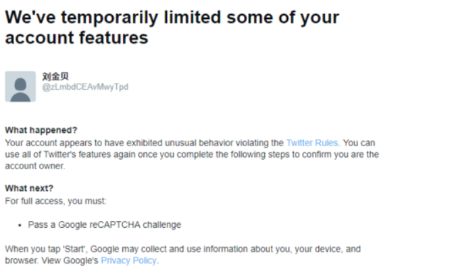Click "account features" in the headline
This screenshot has height=273, width=458.
click(x=76, y=38)
